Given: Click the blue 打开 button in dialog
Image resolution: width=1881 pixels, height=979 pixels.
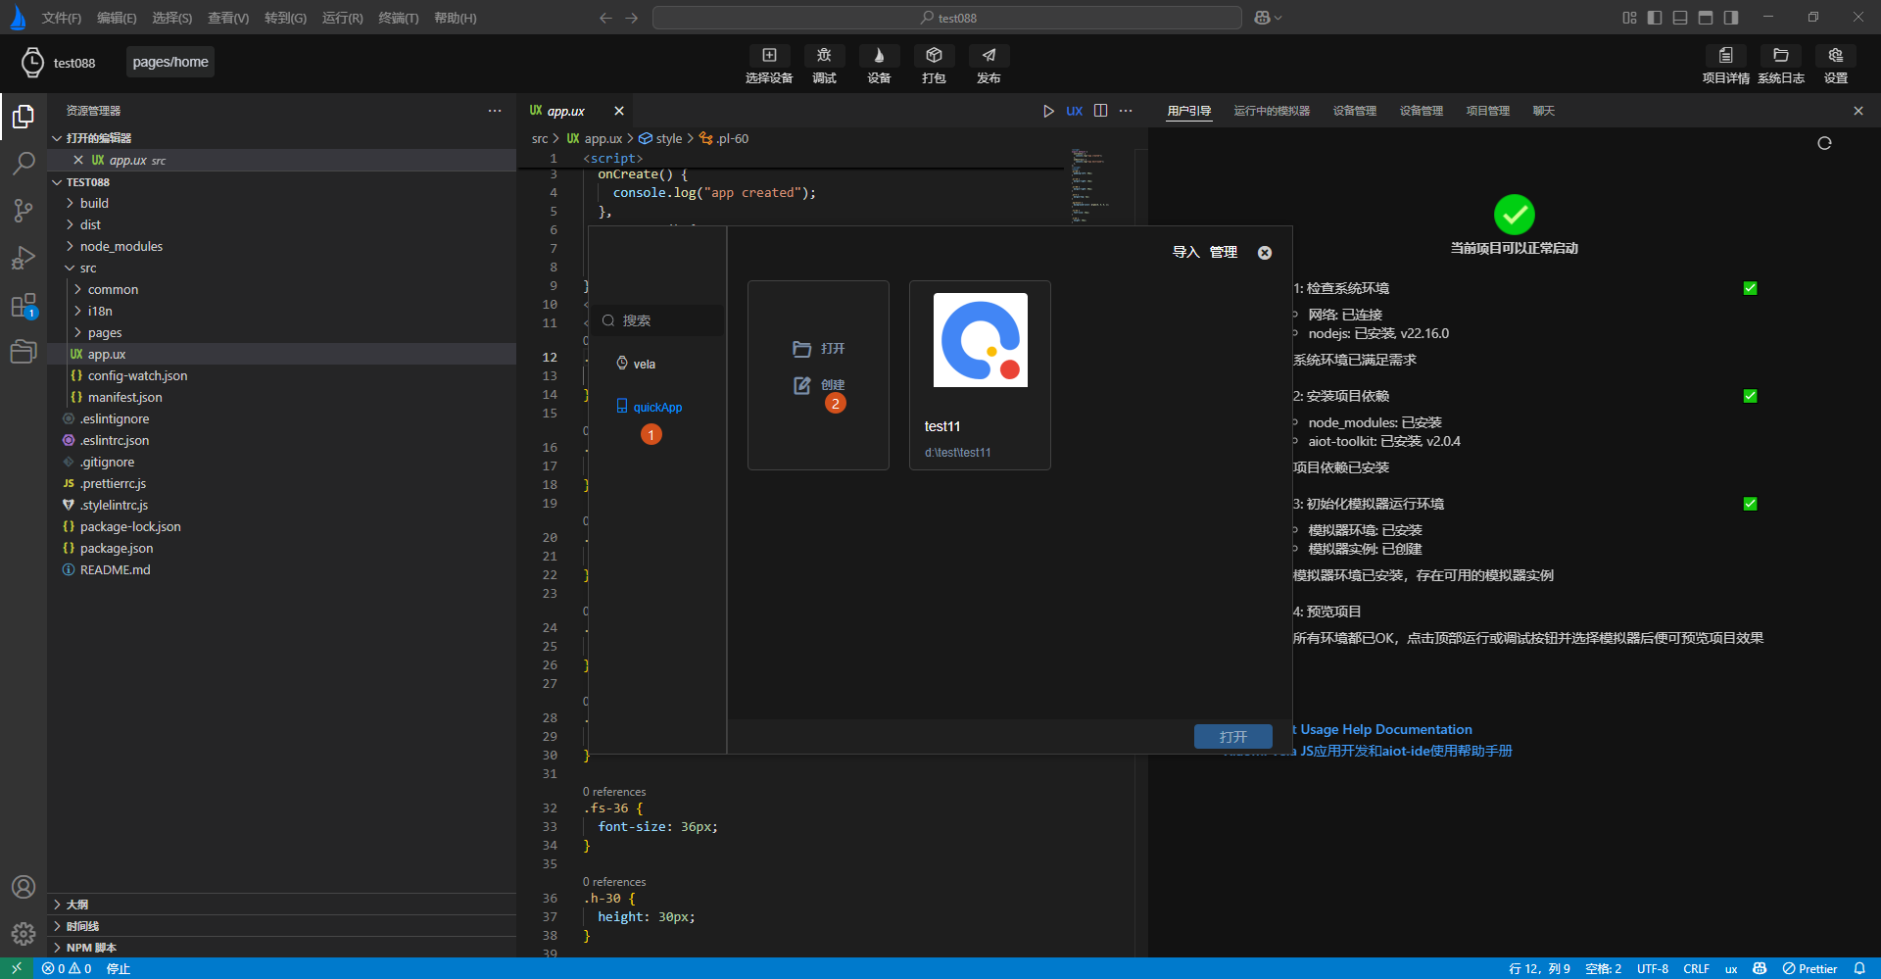Looking at the screenshot, I should [1232, 737].
